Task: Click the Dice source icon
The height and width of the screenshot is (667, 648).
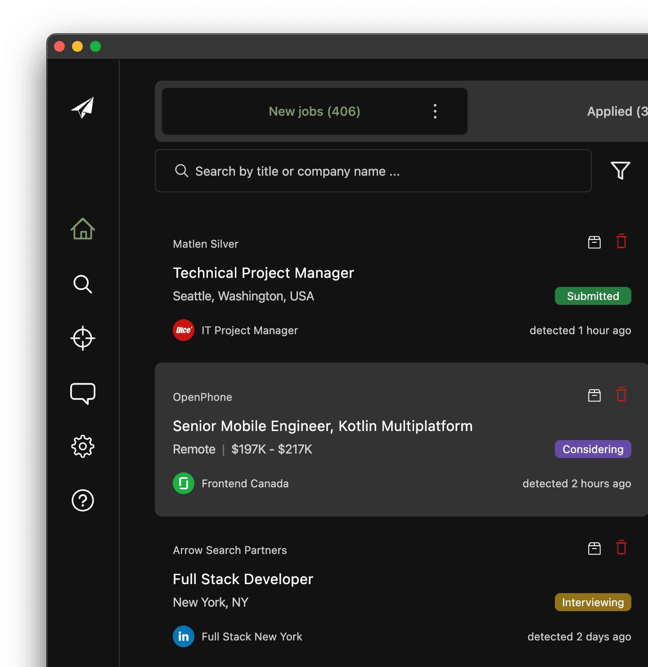Action: (x=183, y=330)
